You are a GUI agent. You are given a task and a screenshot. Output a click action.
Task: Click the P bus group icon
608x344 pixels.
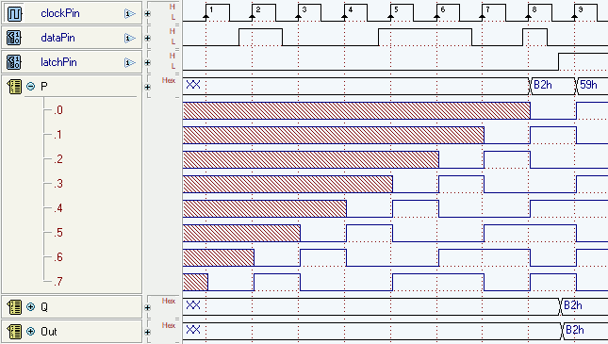(14, 87)
